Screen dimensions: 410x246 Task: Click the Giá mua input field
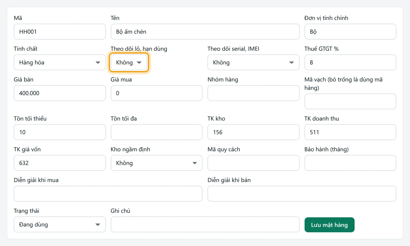[x=157, y=93]
